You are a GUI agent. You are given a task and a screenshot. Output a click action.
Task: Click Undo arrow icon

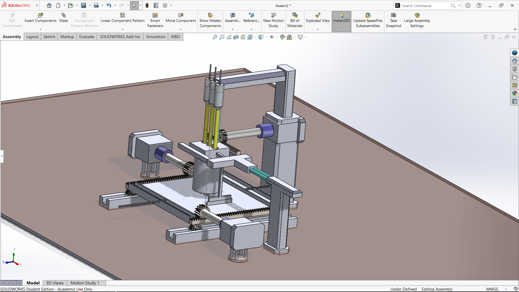109,5
